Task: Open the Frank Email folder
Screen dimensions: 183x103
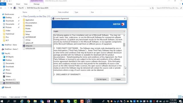Action: point(10,34)
